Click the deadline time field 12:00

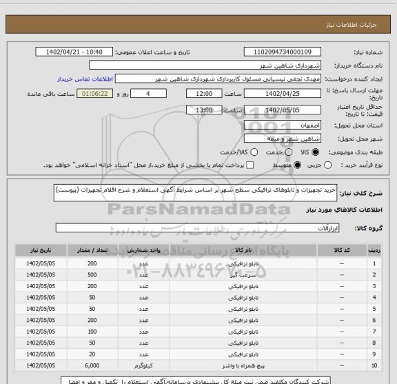tap(204, 94)
